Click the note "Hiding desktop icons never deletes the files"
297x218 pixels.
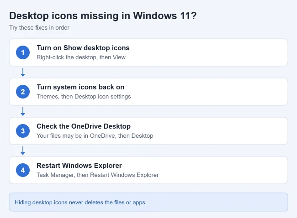point(80,202)
